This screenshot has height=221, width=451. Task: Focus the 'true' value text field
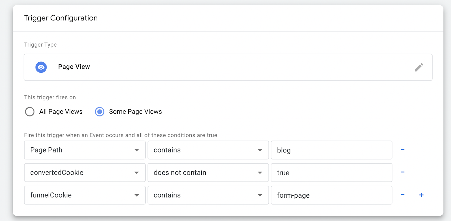click(331, 172)
